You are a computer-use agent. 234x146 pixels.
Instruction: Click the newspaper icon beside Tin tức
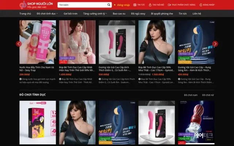[x=135, y=5]
